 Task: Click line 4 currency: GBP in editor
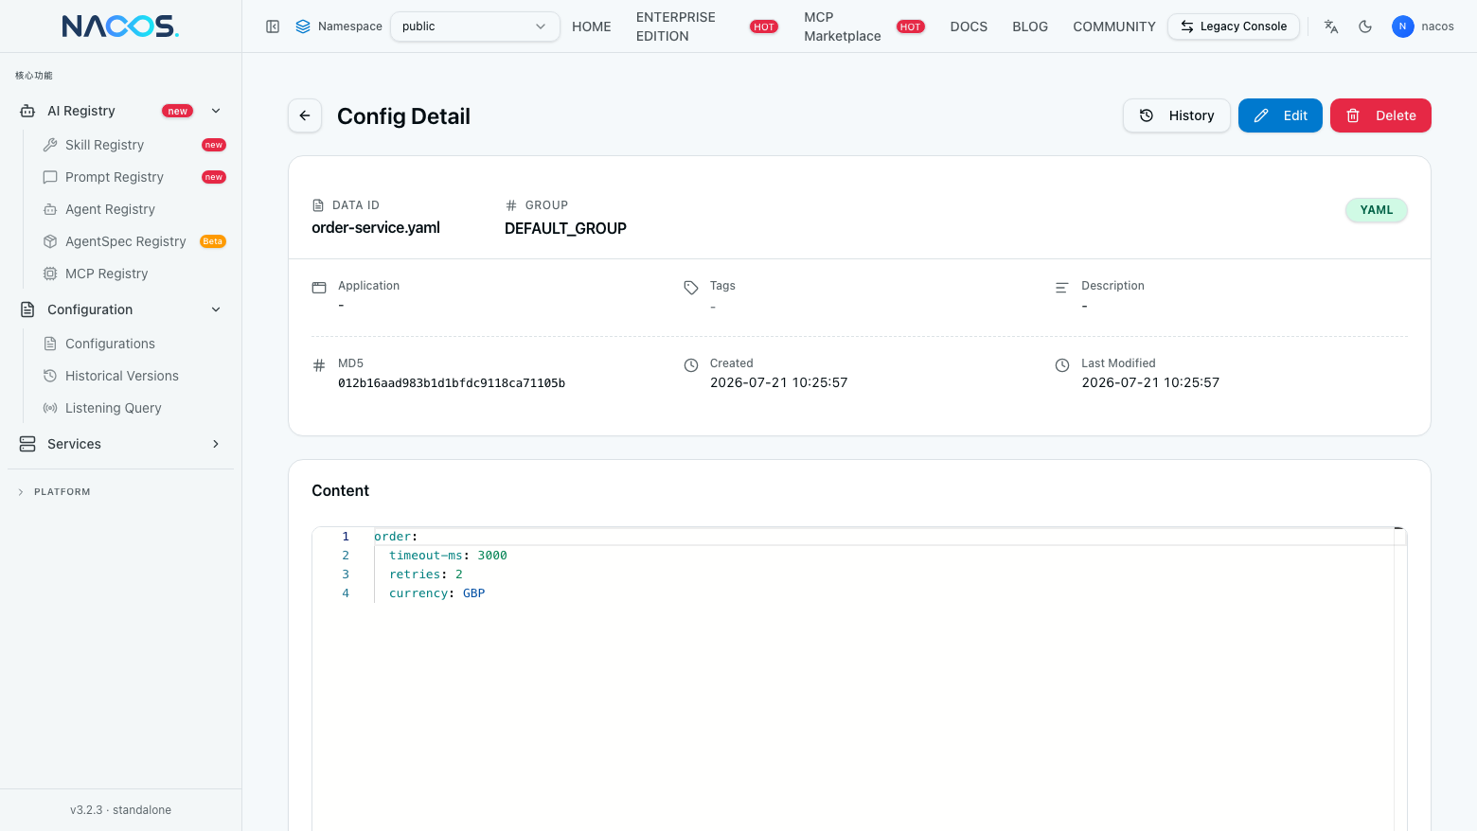point(436,593)
